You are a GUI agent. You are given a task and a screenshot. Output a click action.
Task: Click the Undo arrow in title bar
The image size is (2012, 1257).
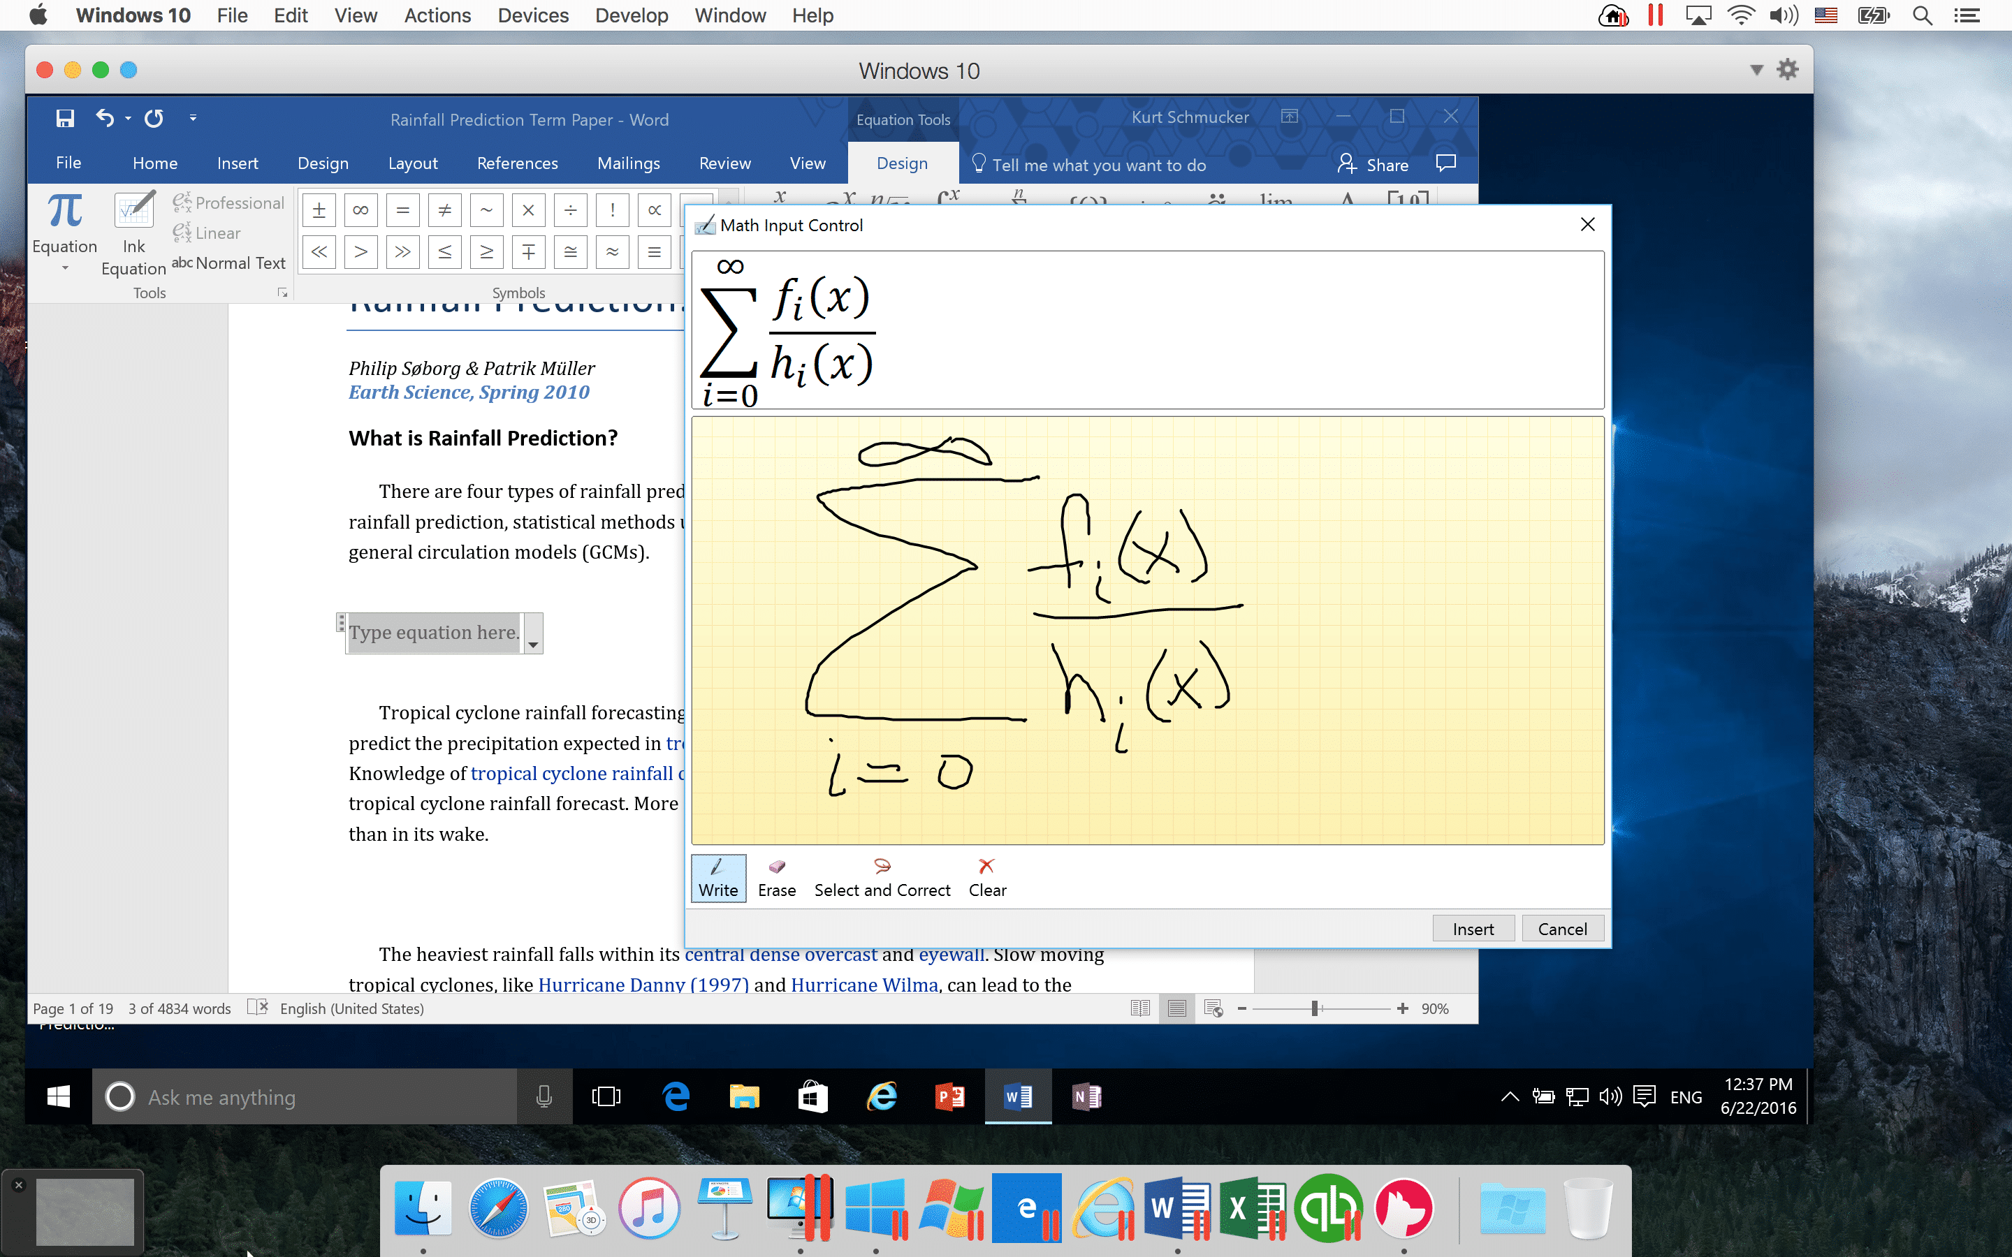click(104, 118)
